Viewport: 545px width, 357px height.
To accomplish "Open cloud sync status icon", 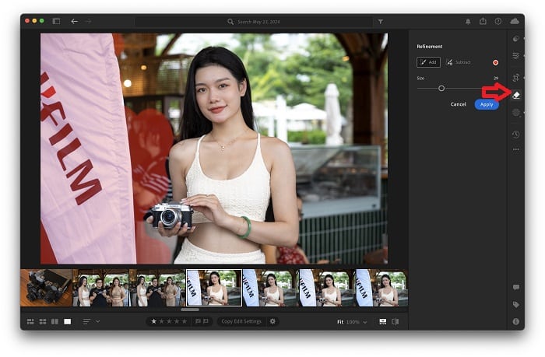I will (514, 21).
